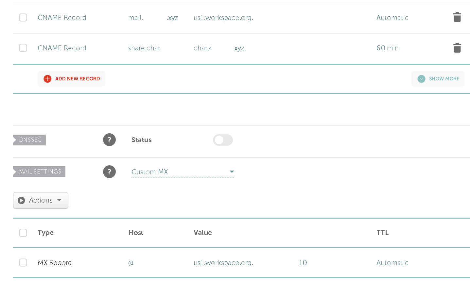Open DNSSEC help question mark icon
The height and width of the screenshot is (281, 470).
(x=109, y=140)
